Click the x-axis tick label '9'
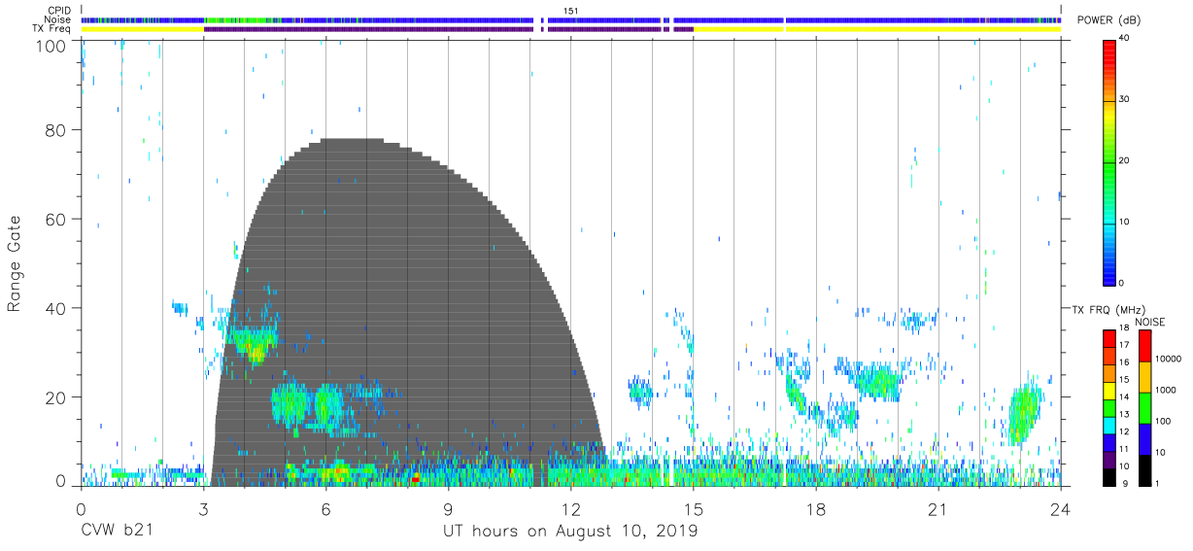Screen dimensions: 1193x551 (x=448, y=510)
